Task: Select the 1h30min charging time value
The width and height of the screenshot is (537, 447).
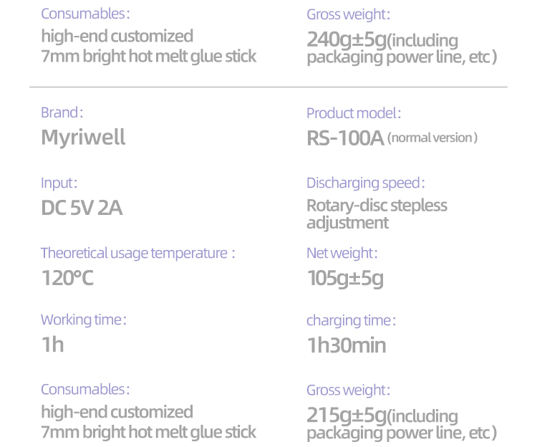Action: point(346,345)
